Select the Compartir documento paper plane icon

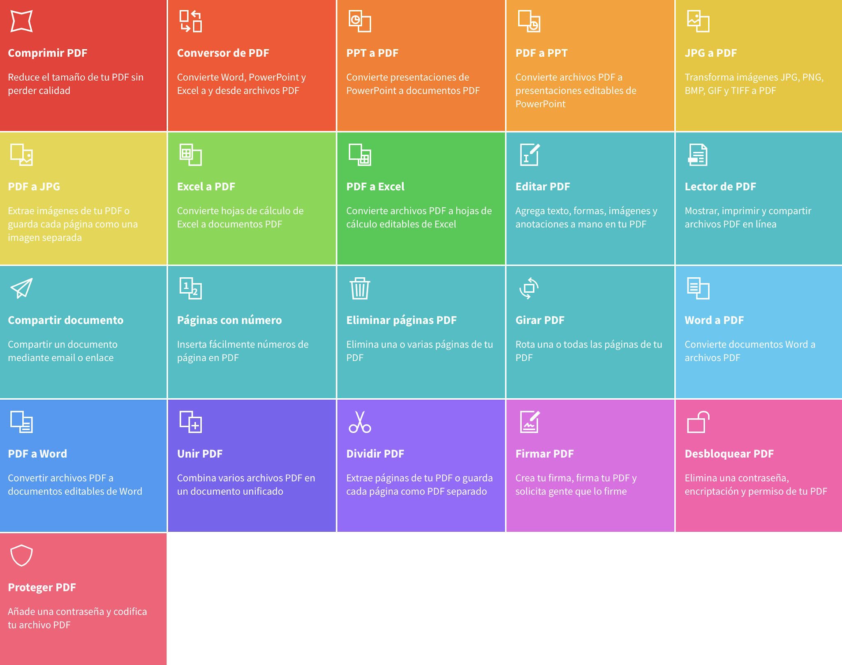pos(21,288)
